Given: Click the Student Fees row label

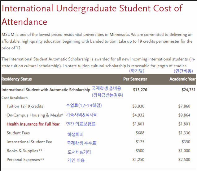Looking at the screenshot, I should 18,133.
